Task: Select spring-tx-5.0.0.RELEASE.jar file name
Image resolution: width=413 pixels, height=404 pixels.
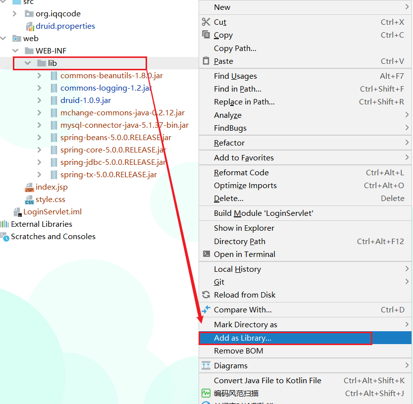Action: click(108, 175)
